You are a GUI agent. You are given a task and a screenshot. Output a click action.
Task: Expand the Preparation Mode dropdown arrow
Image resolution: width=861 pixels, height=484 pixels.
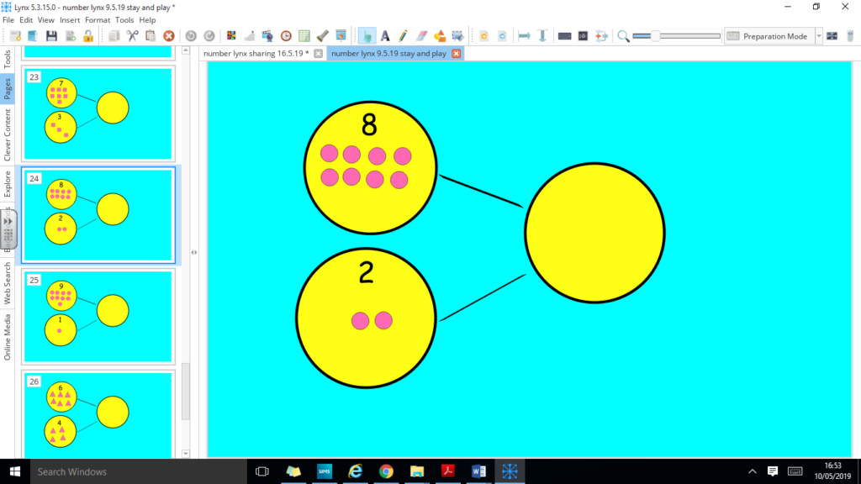tap(819, 36)
